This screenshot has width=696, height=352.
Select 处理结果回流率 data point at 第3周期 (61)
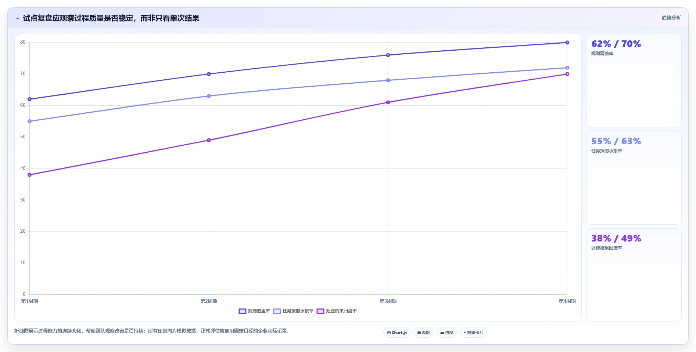click(x=388, y=102)
